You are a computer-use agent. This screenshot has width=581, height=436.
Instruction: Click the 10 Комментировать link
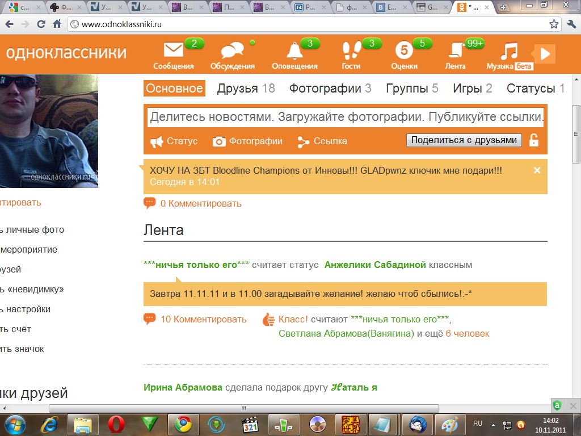coord(203,319)
